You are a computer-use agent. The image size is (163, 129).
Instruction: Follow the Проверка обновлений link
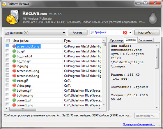pos(139,124)
